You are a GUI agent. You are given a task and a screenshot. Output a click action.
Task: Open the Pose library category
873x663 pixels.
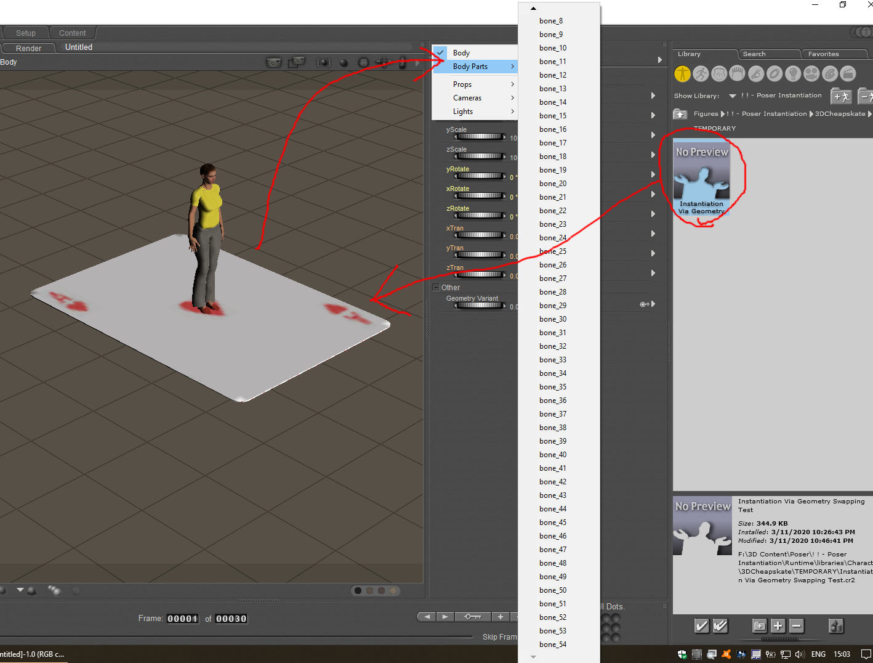(701, 74)
